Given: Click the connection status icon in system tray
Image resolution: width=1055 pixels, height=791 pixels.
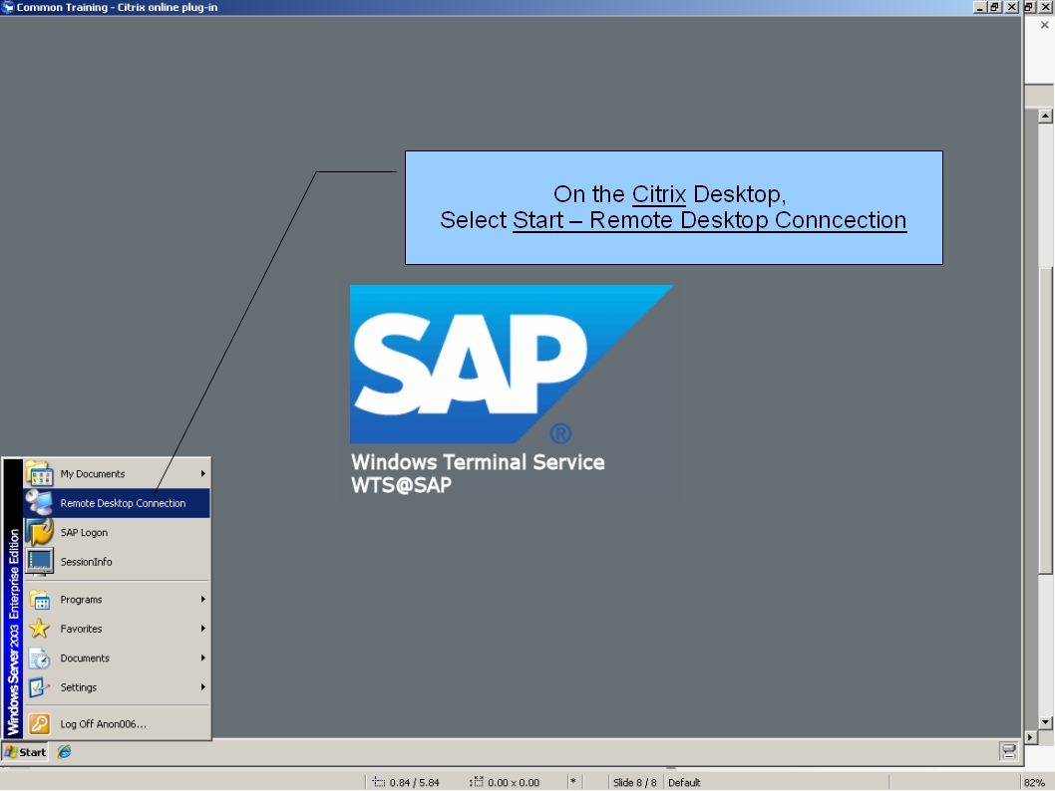Looking at the screenshot, I should point(1007,752).
